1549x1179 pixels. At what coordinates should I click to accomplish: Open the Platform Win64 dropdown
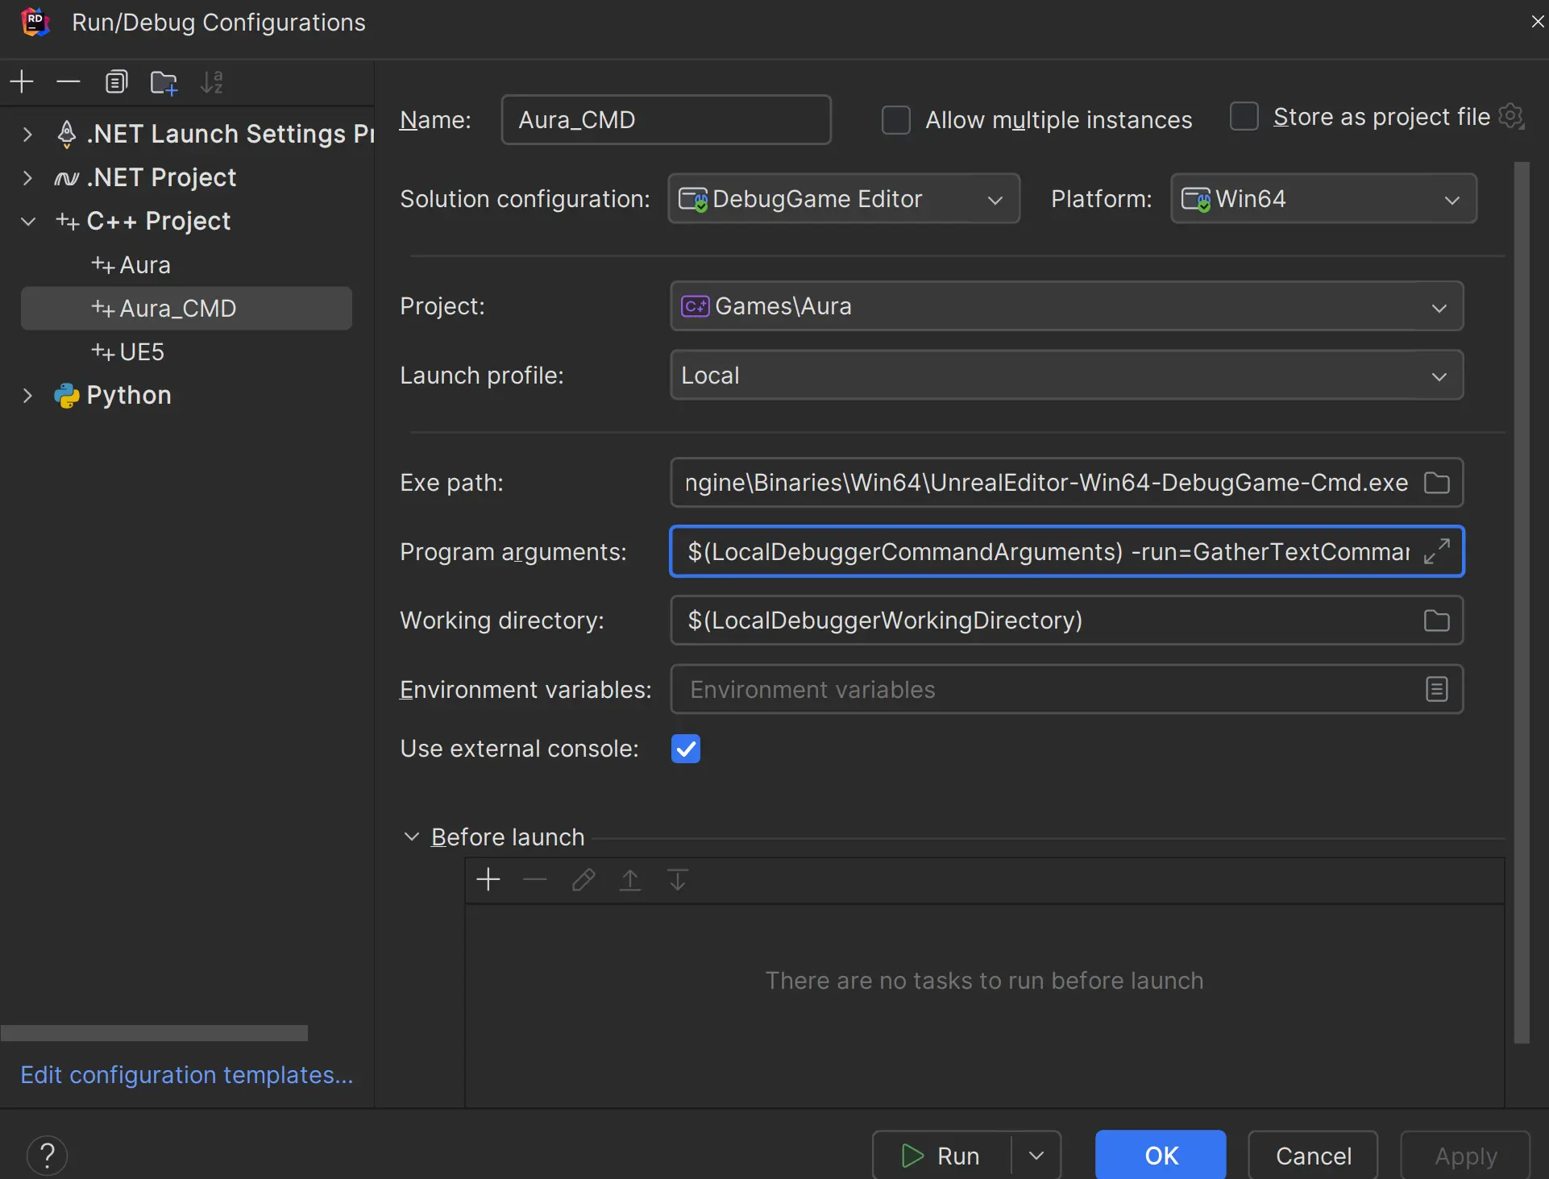pyautogui.click(x=1323, y=199)
